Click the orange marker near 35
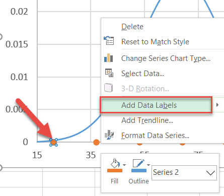 [x=96, y=142]
